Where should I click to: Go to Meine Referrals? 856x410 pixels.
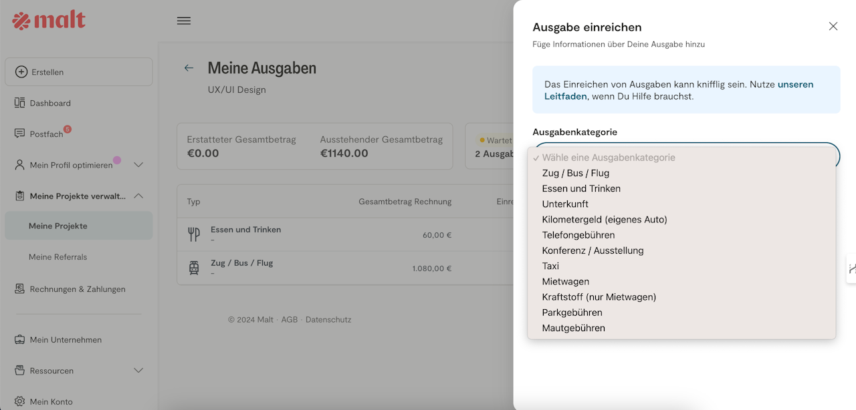(x=58, y=257)
